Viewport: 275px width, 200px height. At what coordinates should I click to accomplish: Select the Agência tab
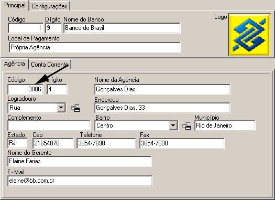tap(14, 64)
